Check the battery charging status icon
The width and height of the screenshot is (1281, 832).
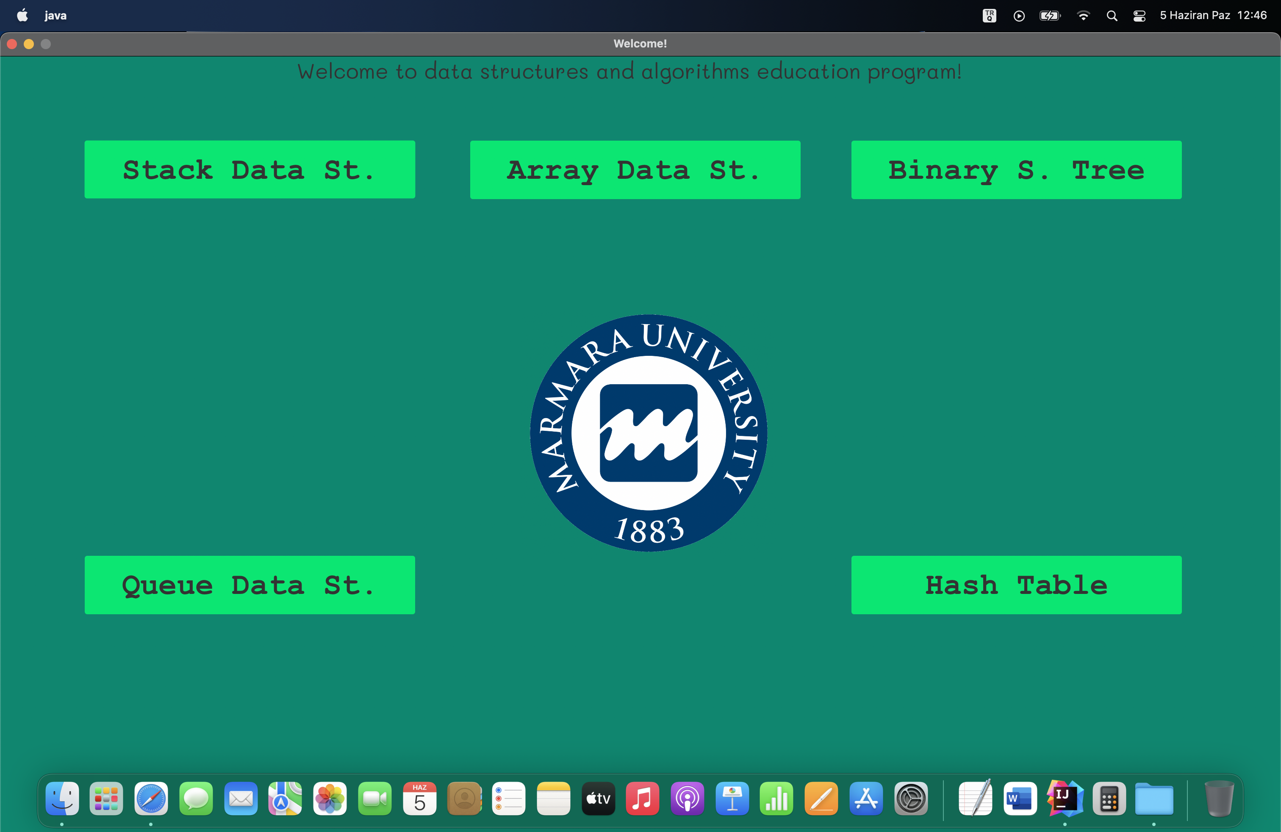pyautogui.click(x=1050, y=16)
